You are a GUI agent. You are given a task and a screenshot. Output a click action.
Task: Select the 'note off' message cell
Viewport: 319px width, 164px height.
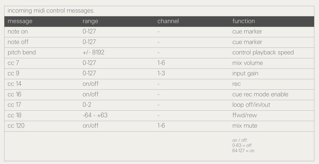tap(18, 42)
